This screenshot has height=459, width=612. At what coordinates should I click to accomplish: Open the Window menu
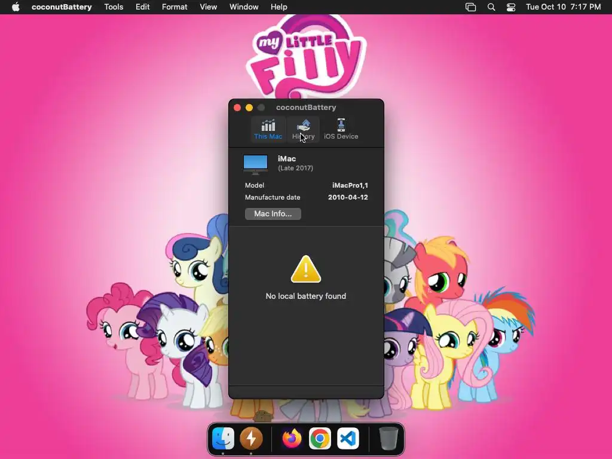pos(244,7)
